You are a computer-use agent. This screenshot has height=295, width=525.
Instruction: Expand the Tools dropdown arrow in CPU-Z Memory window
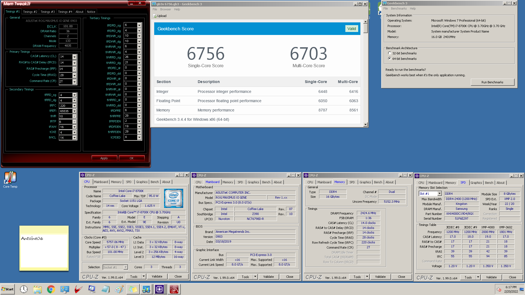coord(367,277)
